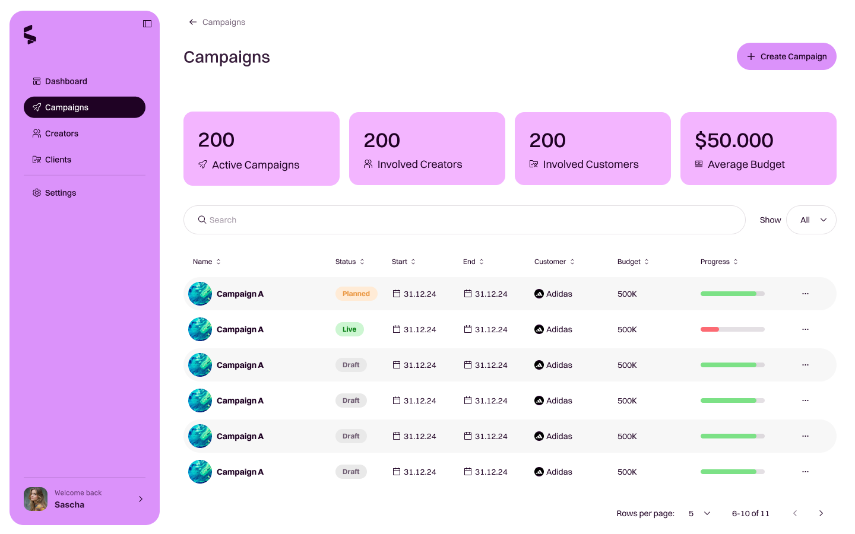Click the Dashboard sidebar icon
This screenshot has height=534, width=855.
tap(37, 81)
